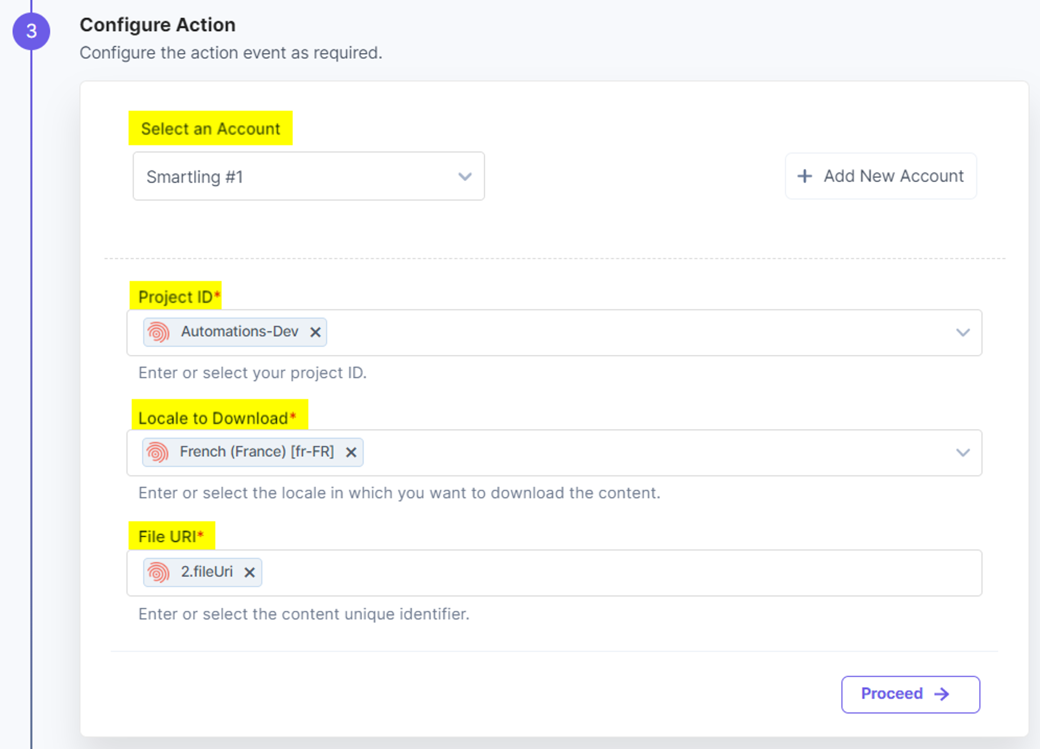Viewport: 1040px width, 749px height.
Task: Click the fingerprint icon on French (France) tag
Action: pyautogui.click(x=157, y=452)
